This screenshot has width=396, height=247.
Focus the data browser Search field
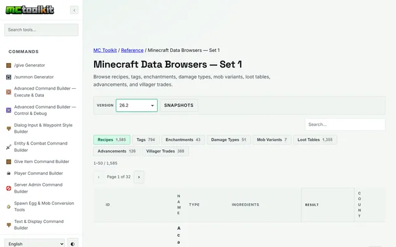pyautogui.click(x=345, y=125)
